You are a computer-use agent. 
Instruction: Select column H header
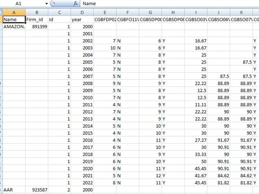[x=173, y=12]
